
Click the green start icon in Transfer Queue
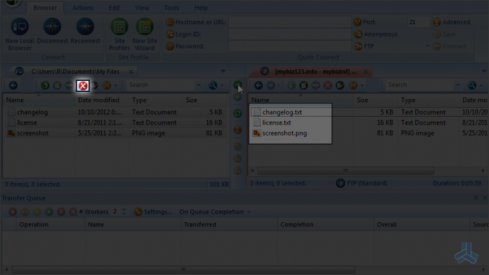(49, 212)
